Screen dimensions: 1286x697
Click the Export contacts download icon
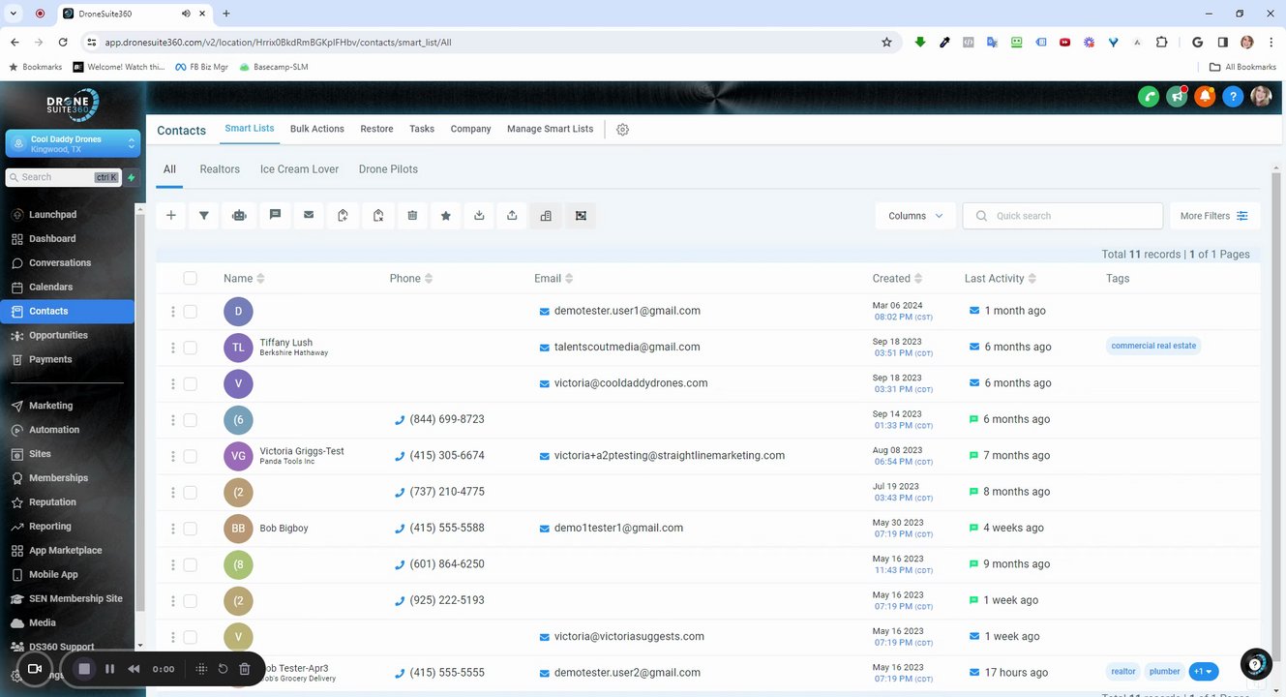[x=479, y=216]
